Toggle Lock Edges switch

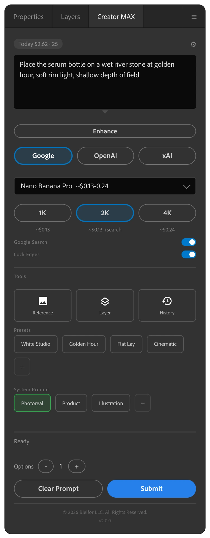click(x=189, y=254)
